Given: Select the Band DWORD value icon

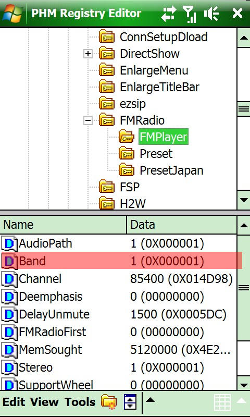Looking at the screenshot, I should click(x=9, y=261).
